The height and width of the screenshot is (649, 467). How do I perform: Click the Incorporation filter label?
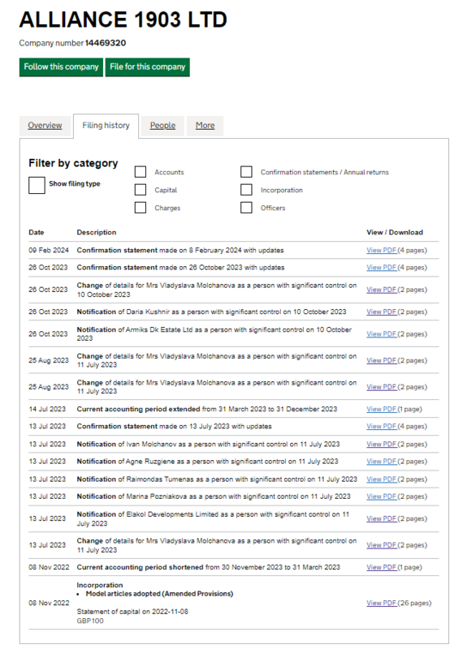(x=281, y=190)
